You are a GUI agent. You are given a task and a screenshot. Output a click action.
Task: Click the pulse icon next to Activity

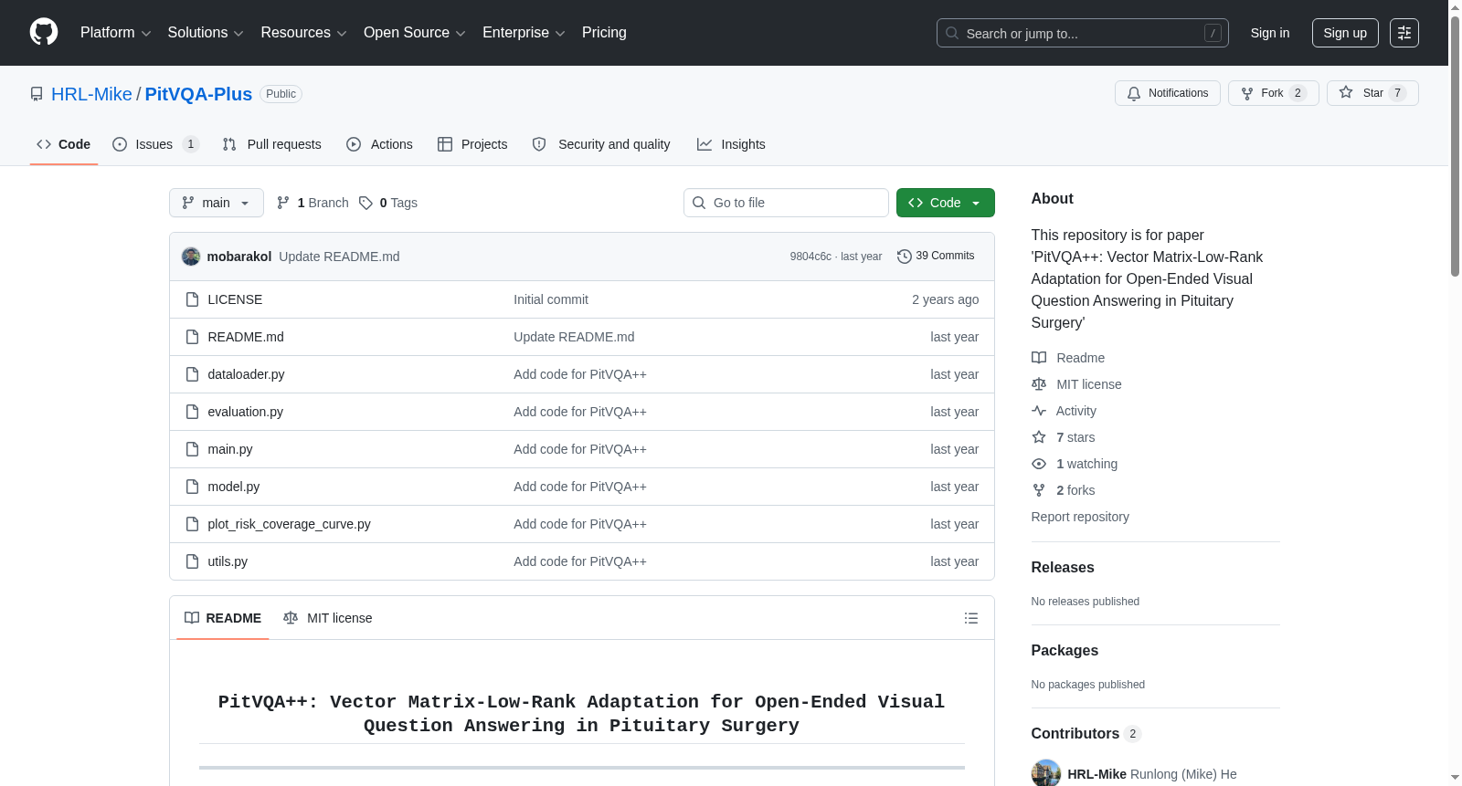pyautogui.click(x=1039, y=411)
